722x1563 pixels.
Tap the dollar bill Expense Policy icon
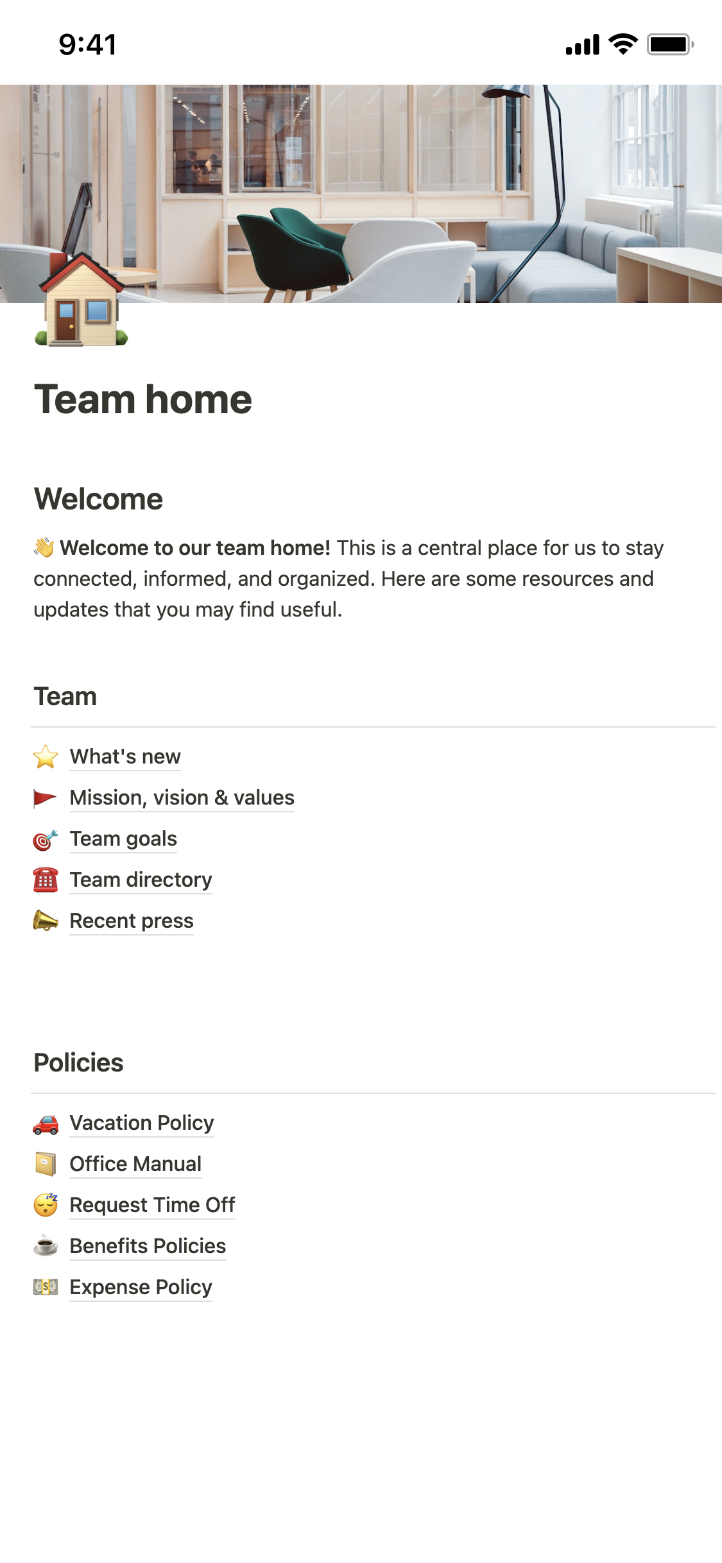click(x=46, y=1288)
